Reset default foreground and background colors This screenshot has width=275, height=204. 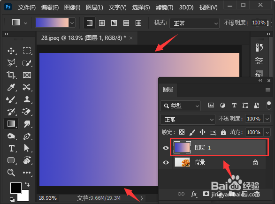click(x=12, y=199)
